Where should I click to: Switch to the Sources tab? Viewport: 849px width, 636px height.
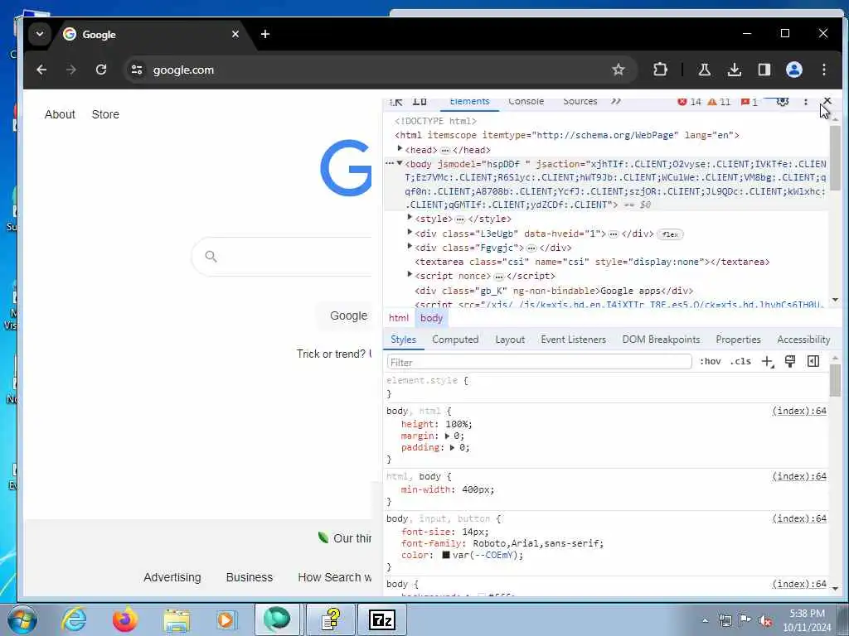(580, 102)
